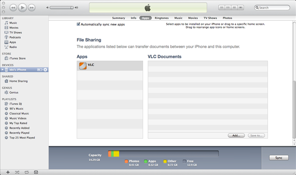
Task: Toggle shuffle mode icon
Action: click(x=17, y=172)
